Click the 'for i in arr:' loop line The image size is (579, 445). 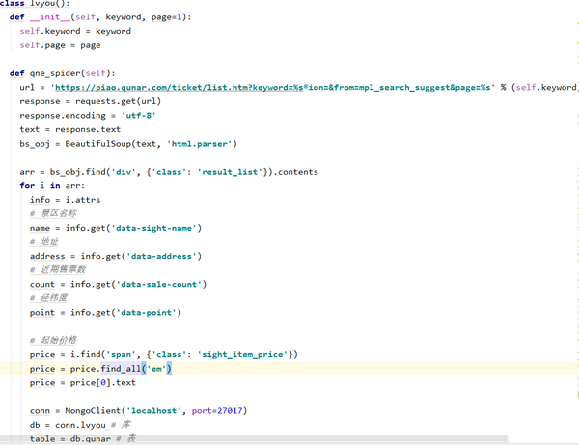[x=52, y=185]
